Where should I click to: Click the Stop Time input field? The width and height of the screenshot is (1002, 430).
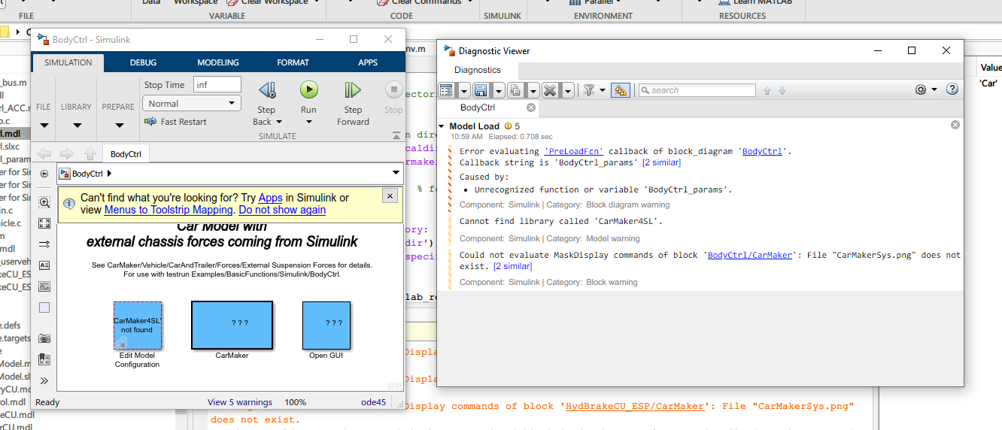pos(217,85)
